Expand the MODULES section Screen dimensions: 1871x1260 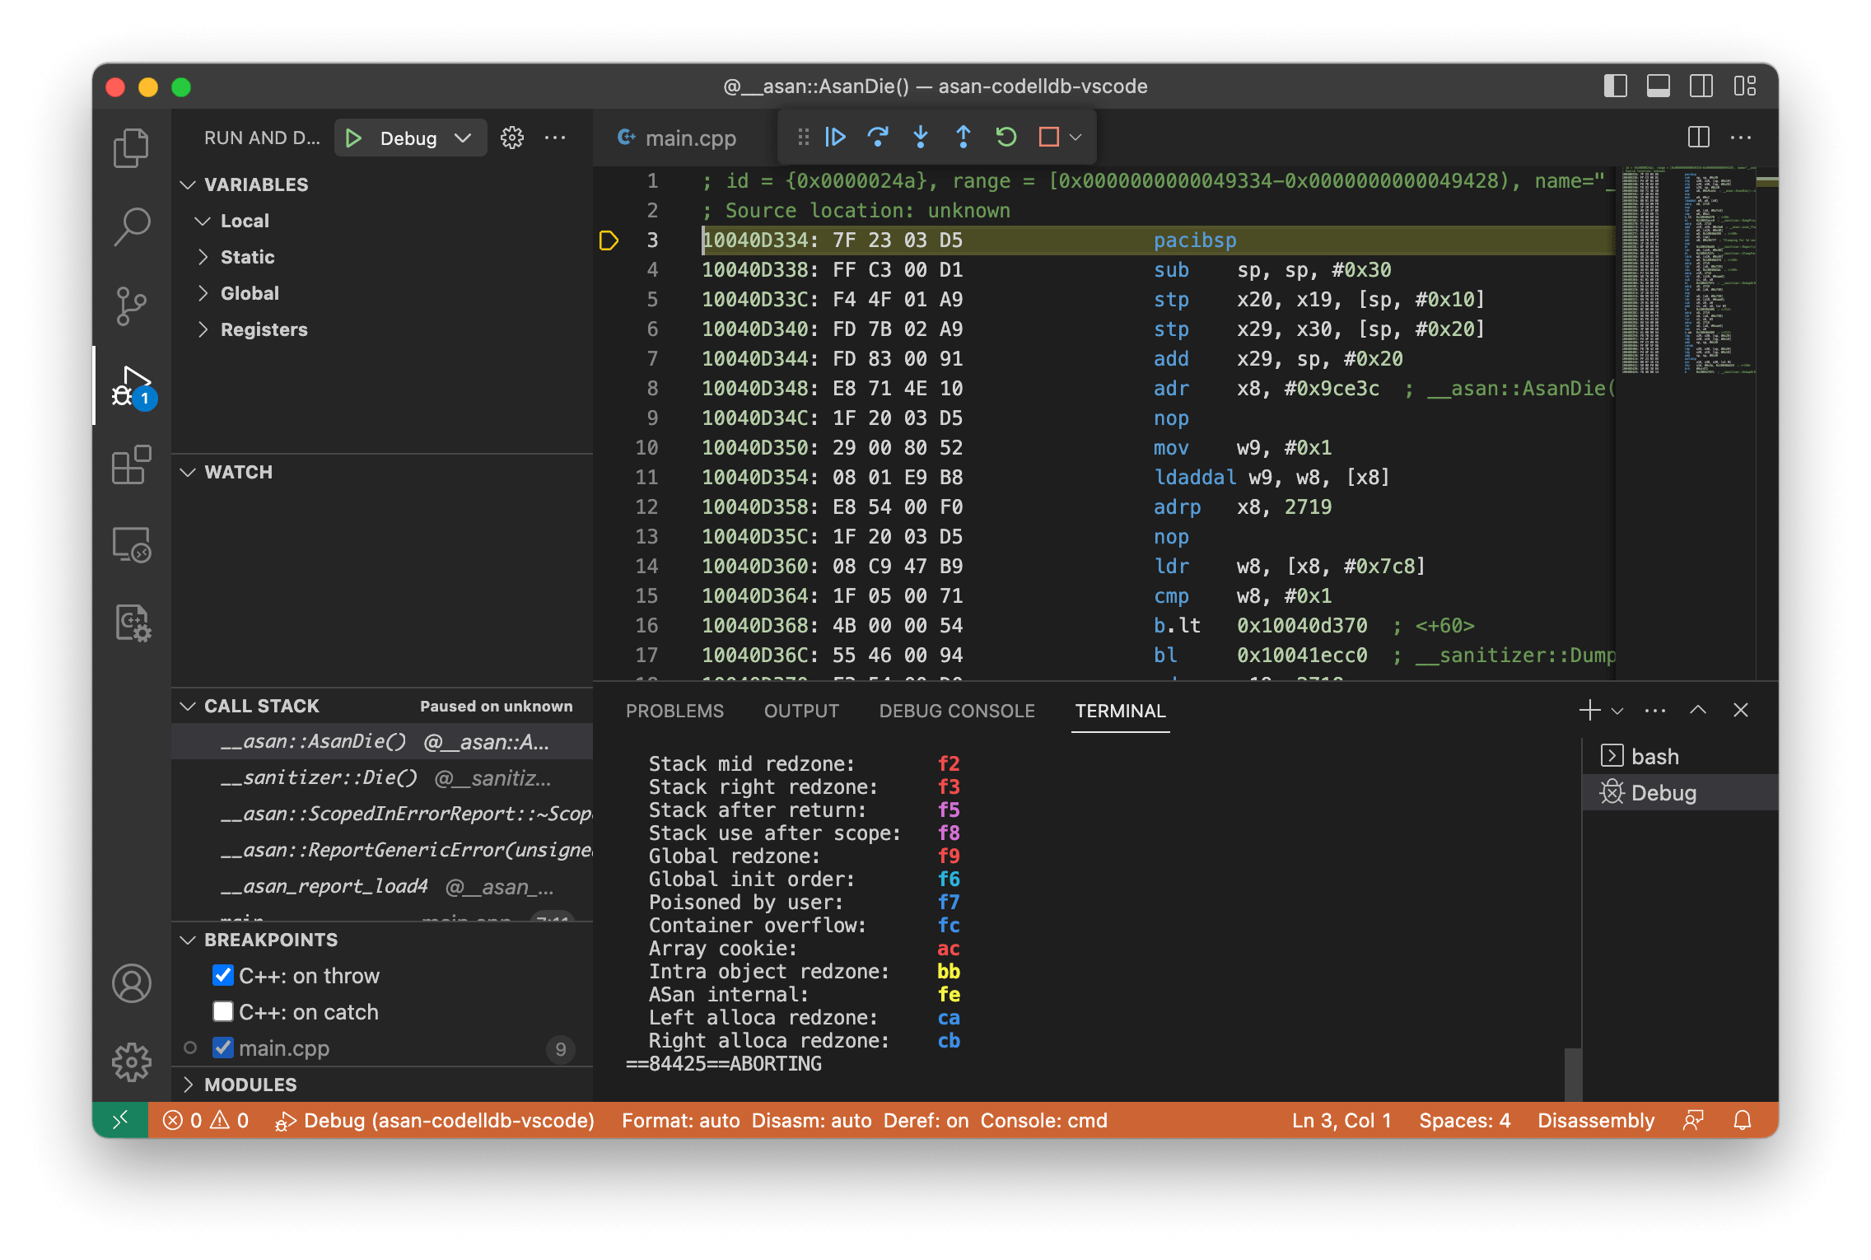382,1085
